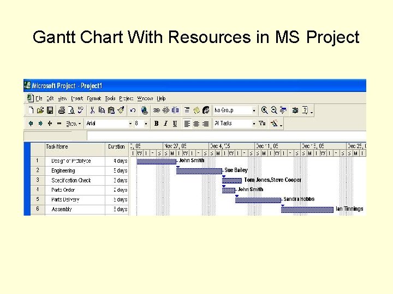Click the Undo arrow icon
This screenshot has height=294, width=393.
tap(133, 110)
